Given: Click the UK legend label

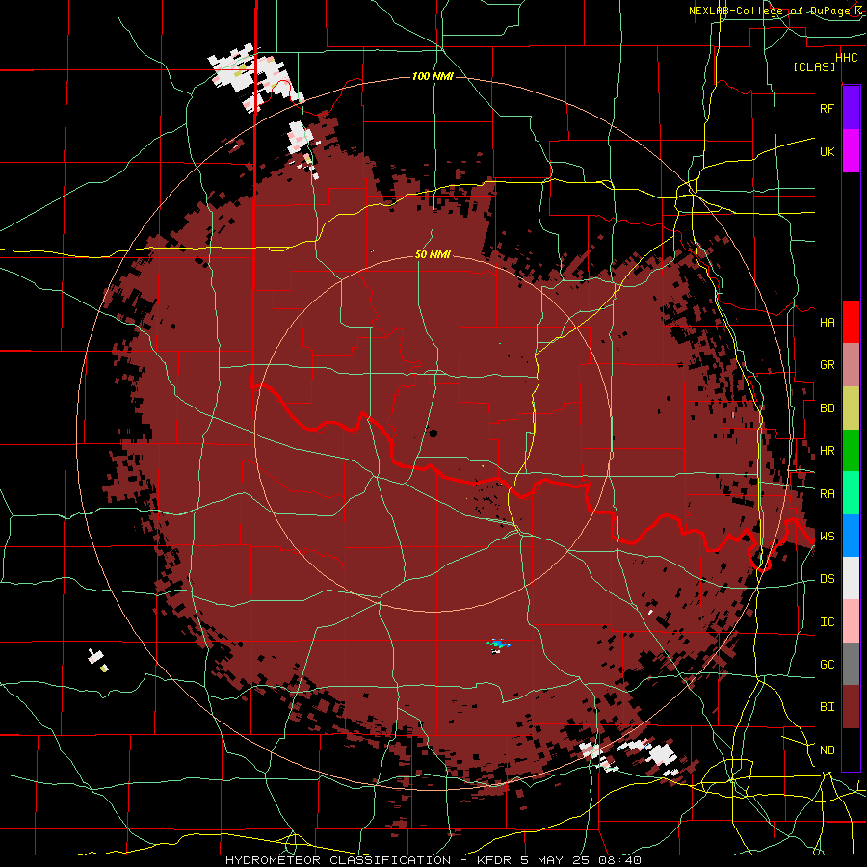Looking at the screenshot, I should coord(827,151).
